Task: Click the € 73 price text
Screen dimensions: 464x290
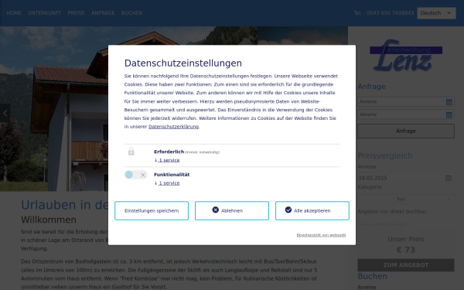Action: tap(406, 250)
